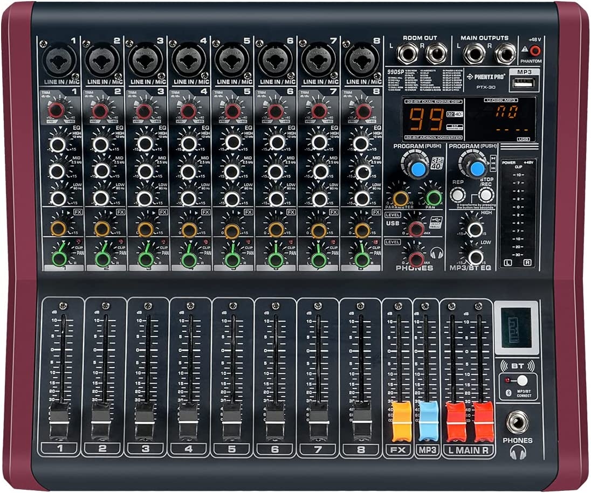Click the phantom power warning triangle icon
Image resolution: width=591 pixels, height=493 pixels.
[x=524, y=49]
